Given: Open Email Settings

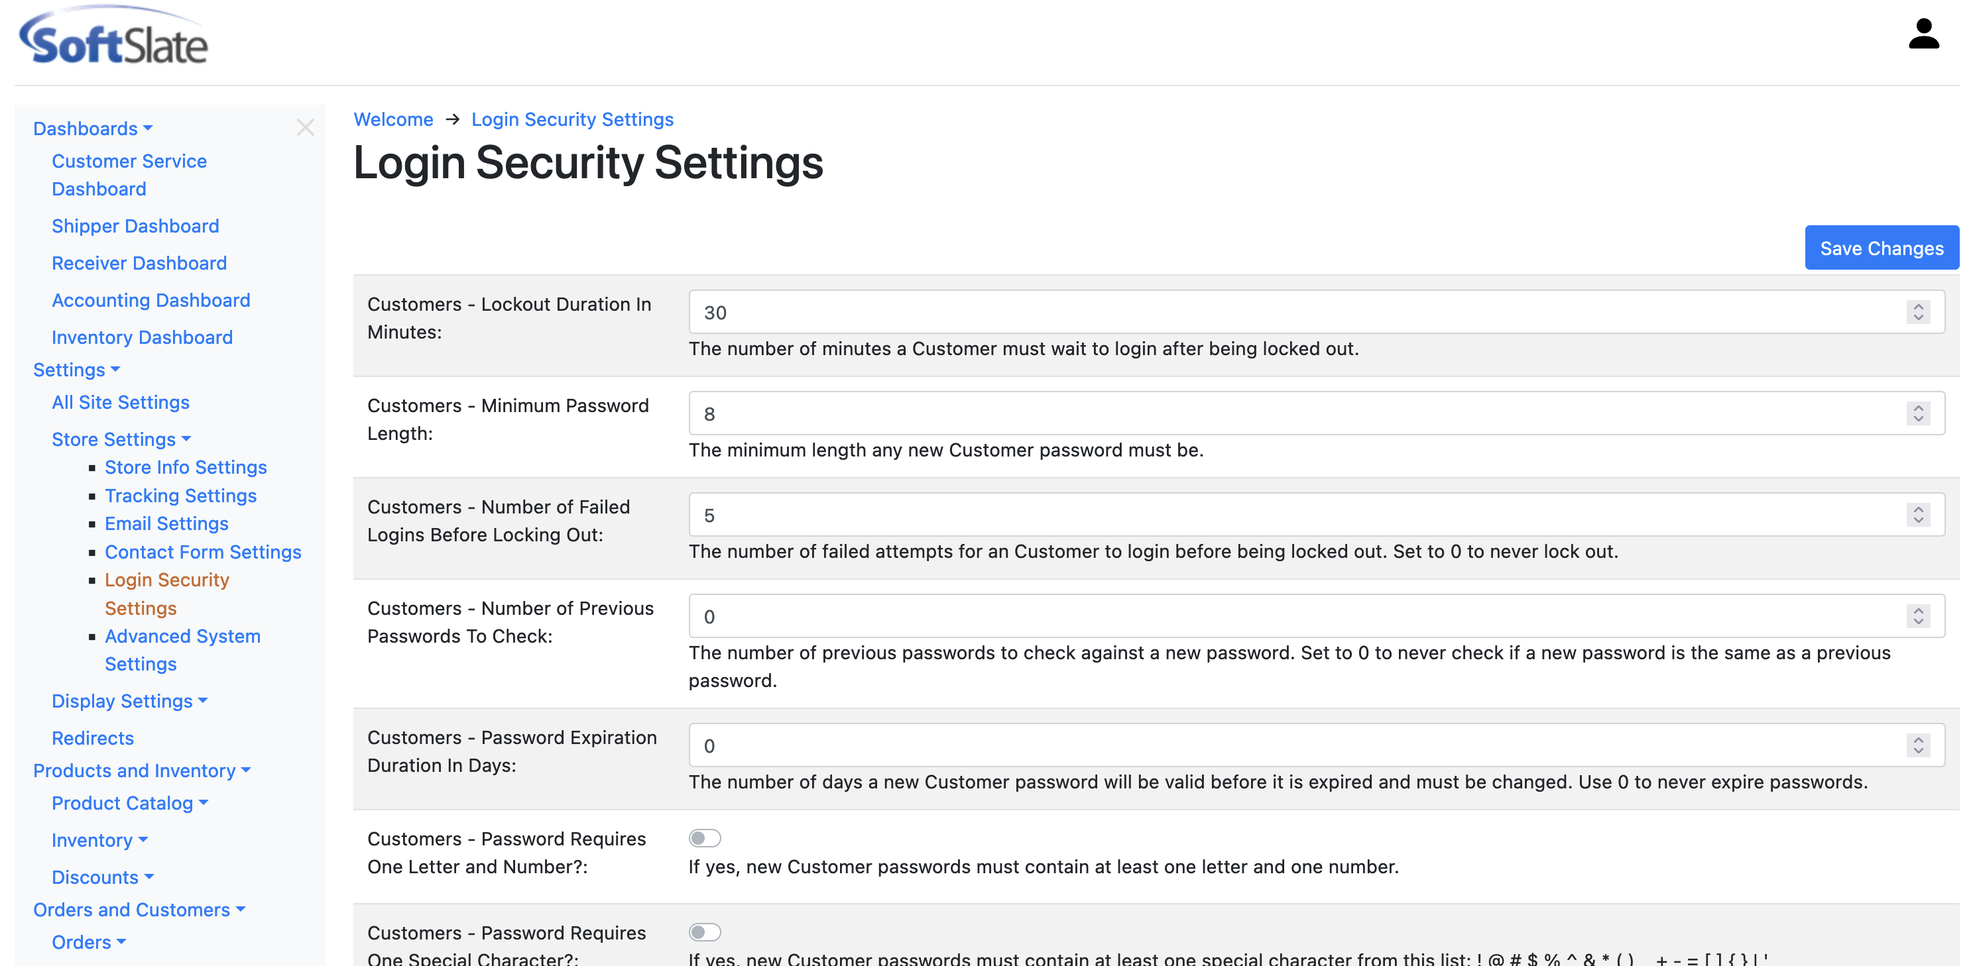Looking at the screenshot, I should 166,523.
